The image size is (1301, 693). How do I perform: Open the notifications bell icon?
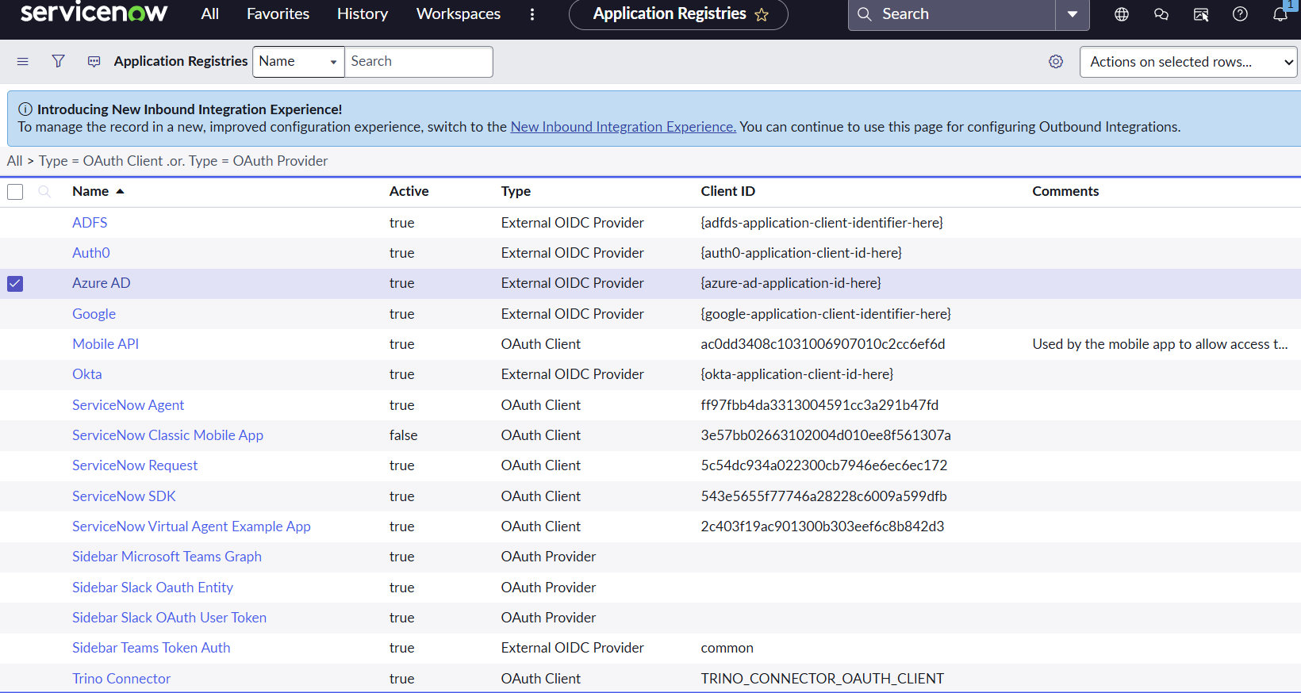[x=1280, y=14]
